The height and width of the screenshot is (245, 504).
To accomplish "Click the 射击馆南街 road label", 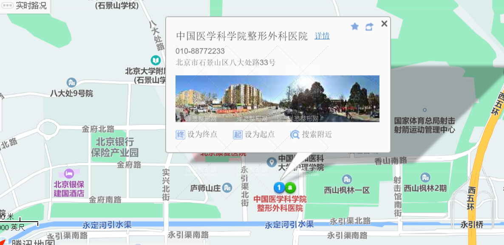I will (x=398, y=197).
